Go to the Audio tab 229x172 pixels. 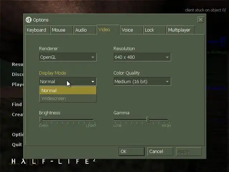coord(85,30)
